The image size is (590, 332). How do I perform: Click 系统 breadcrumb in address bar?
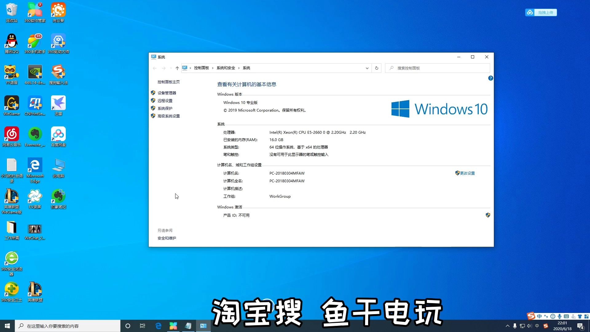(x=246, y=68)
